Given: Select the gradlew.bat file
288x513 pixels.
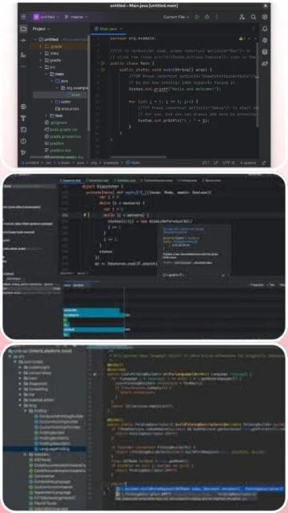Looking at the screenshot, I should tap(58, 150).
